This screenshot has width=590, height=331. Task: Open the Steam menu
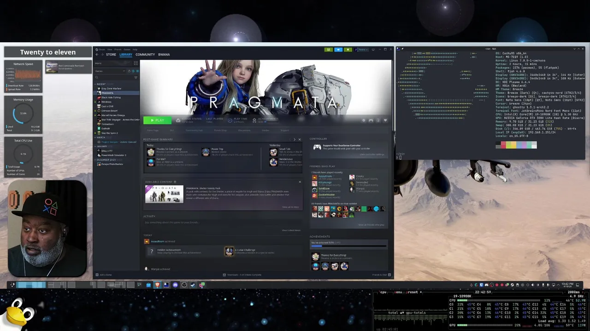pos(102,50)
